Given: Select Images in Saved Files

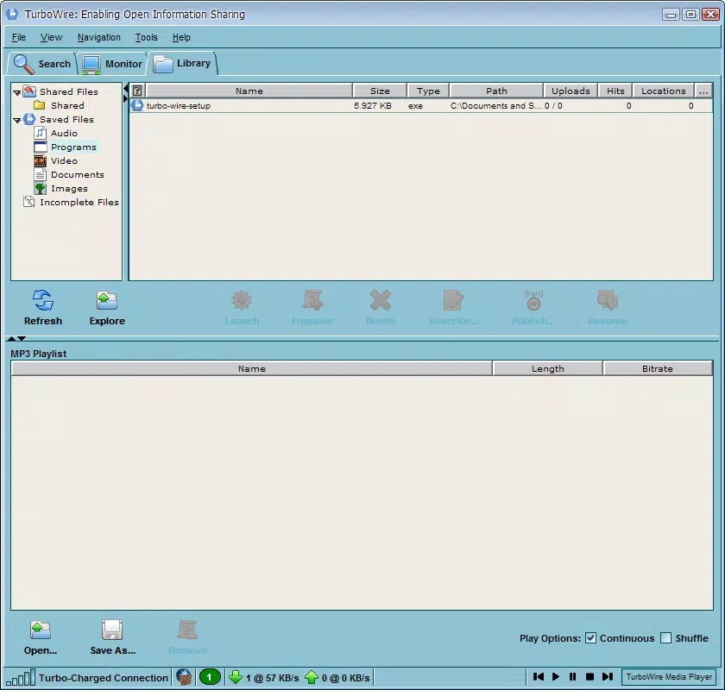Looking at the screenshot, I should coord(69,189).
